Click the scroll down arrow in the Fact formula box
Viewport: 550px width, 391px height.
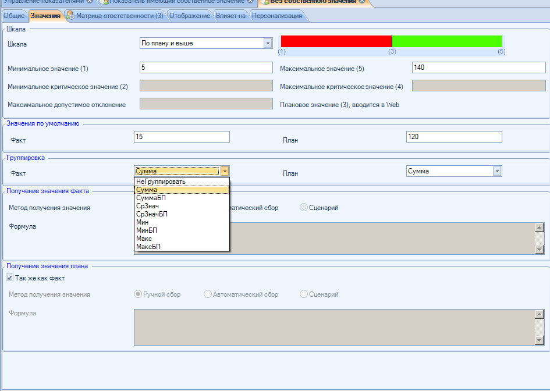[539, 249]
